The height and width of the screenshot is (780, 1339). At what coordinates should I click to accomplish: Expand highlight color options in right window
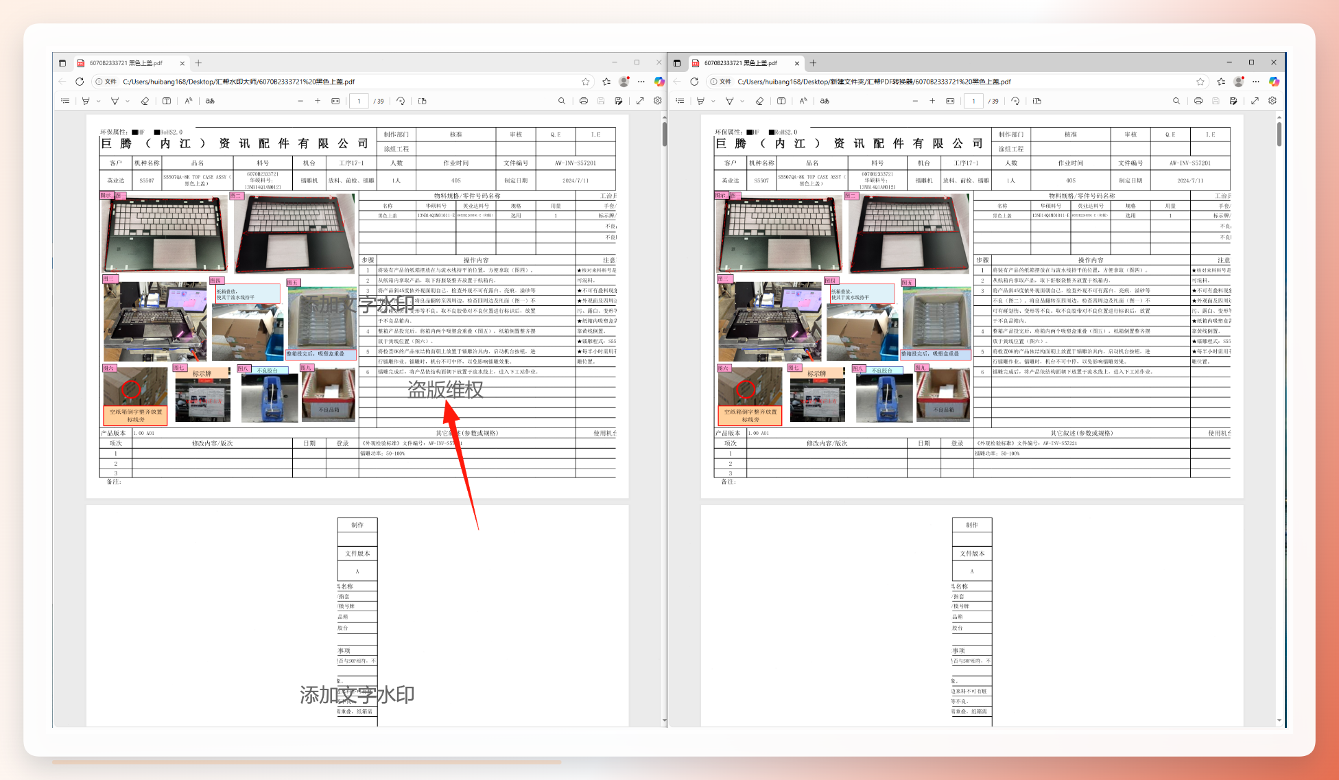coord(713,101)
